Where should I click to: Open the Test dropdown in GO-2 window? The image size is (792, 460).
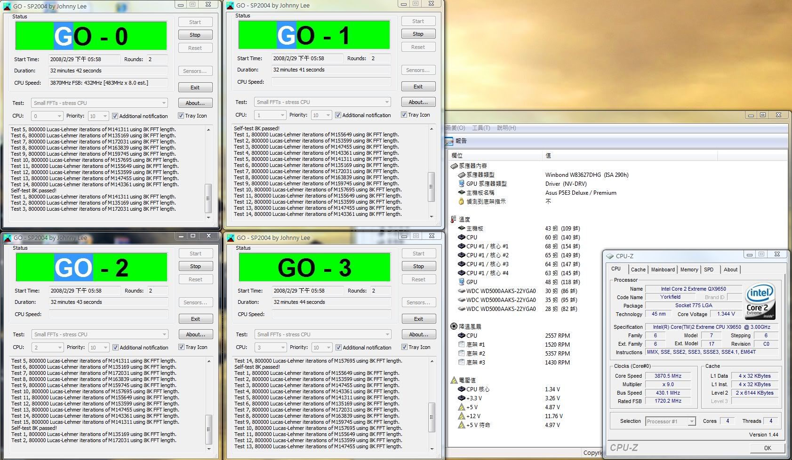click(x=100, y=334)
